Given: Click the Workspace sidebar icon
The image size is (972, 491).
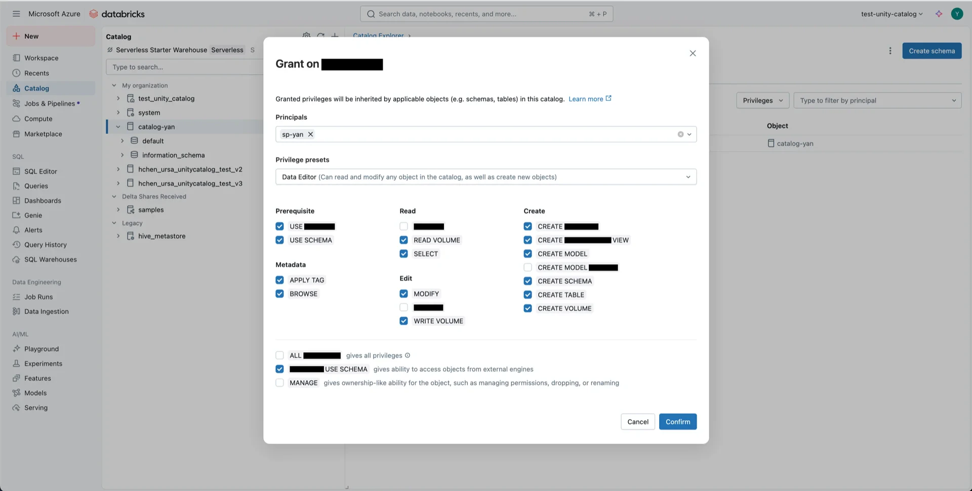Looking at the screenshot, I should (16, 58).
